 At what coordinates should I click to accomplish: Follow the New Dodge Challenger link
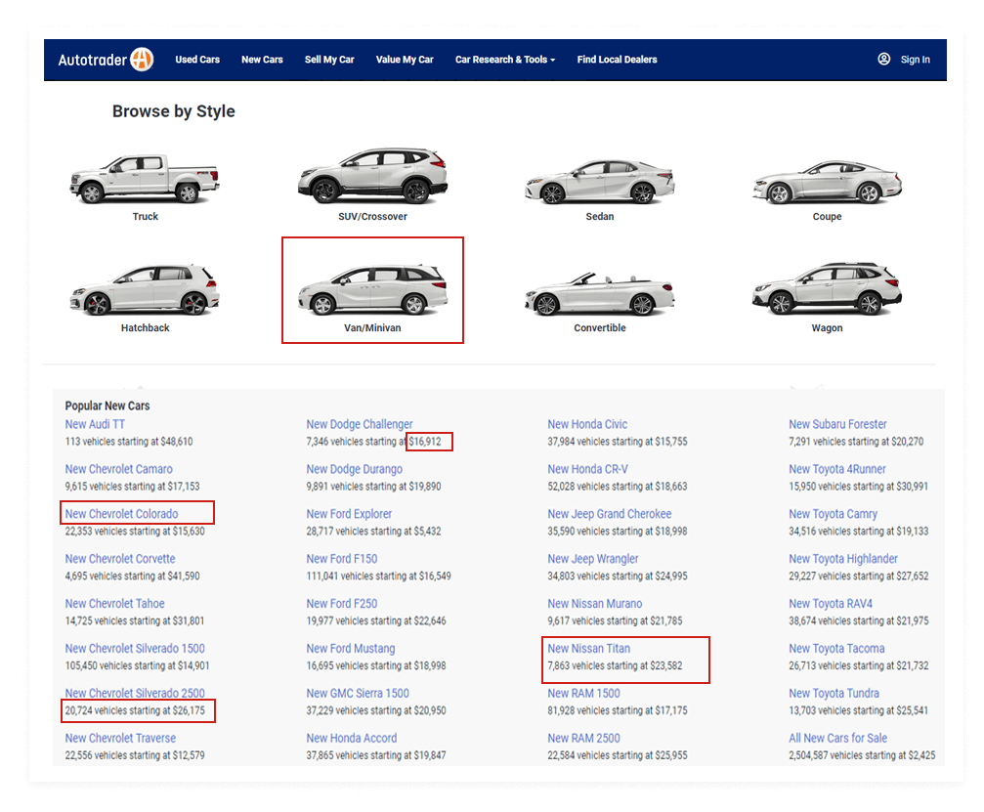coord(359,424)
